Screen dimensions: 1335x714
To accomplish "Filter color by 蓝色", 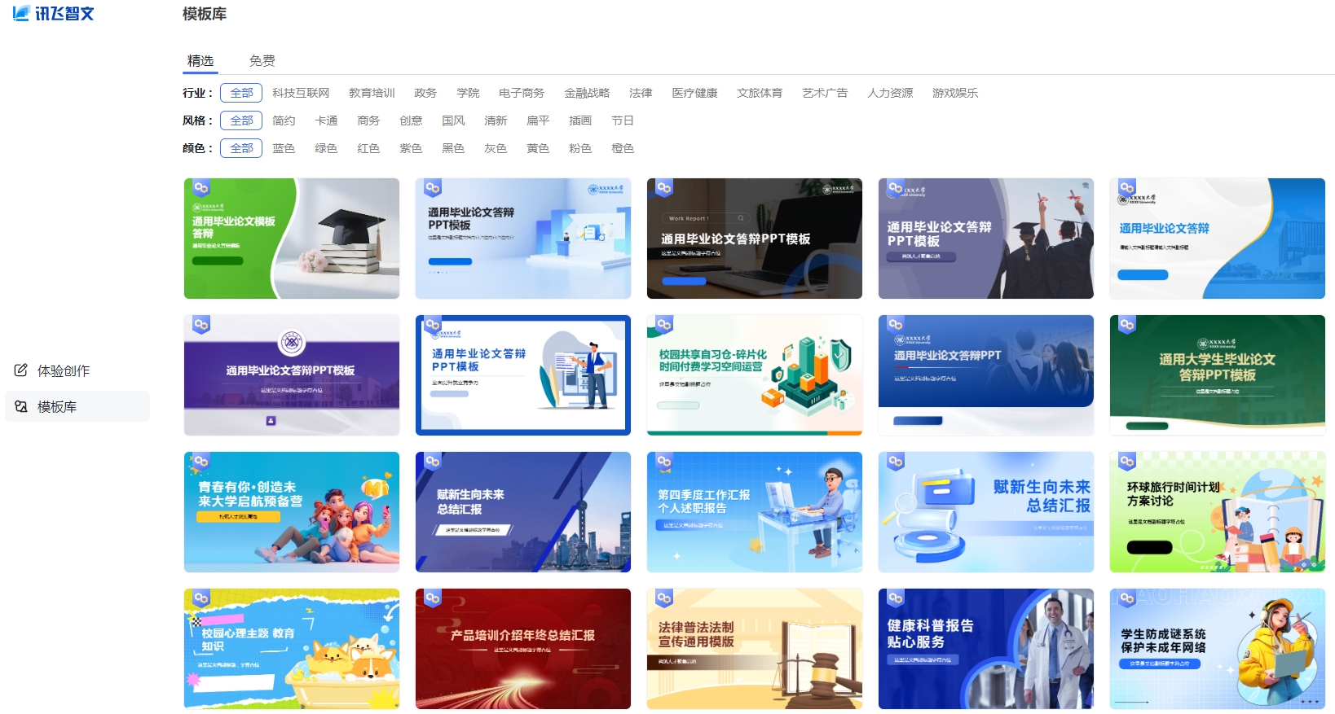I will coord(284,148).
